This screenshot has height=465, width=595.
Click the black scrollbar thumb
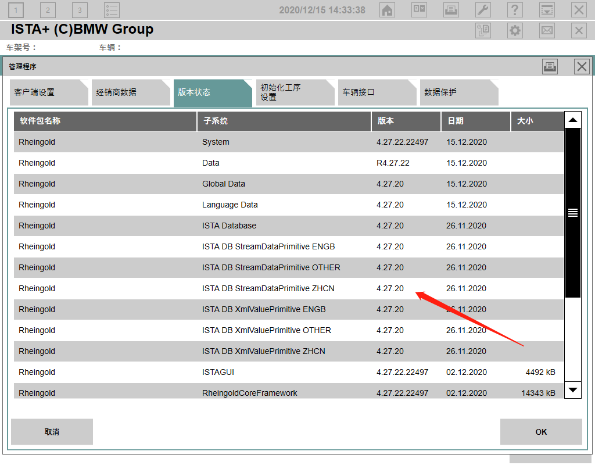coord(573,213)
